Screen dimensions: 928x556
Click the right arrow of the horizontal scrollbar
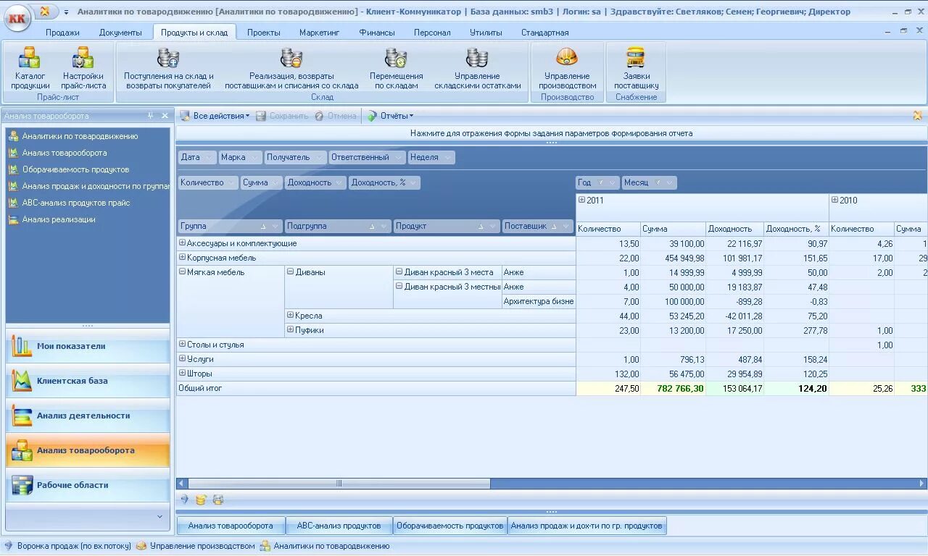click(922, 484)
